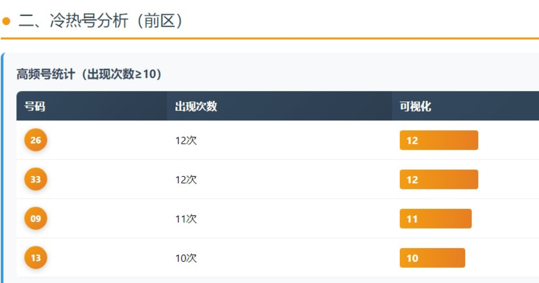This screenshot has width=539, height=283.
Task: Click the orange bar labeled 11
Action: (x=435, y=219)
